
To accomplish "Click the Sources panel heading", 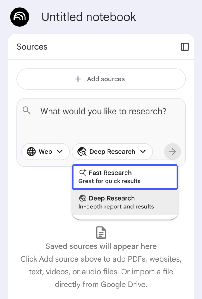I will [32, 47].
